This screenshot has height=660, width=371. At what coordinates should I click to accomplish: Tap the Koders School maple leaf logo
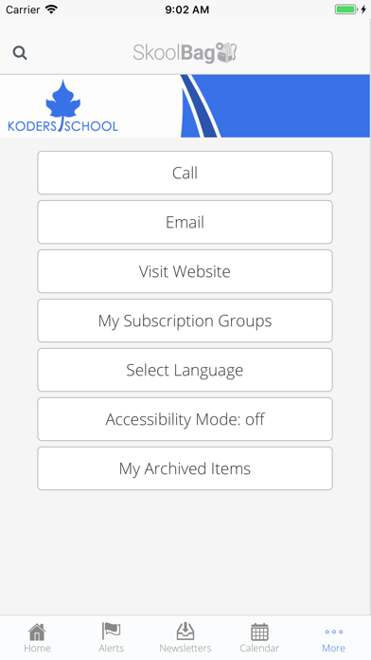pyautogui.click(x=63, y=106)
